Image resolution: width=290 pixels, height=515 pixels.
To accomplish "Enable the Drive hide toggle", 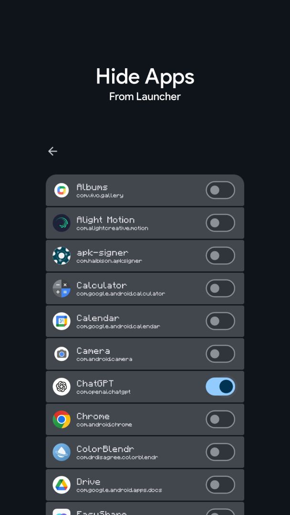I will (220, 485).
